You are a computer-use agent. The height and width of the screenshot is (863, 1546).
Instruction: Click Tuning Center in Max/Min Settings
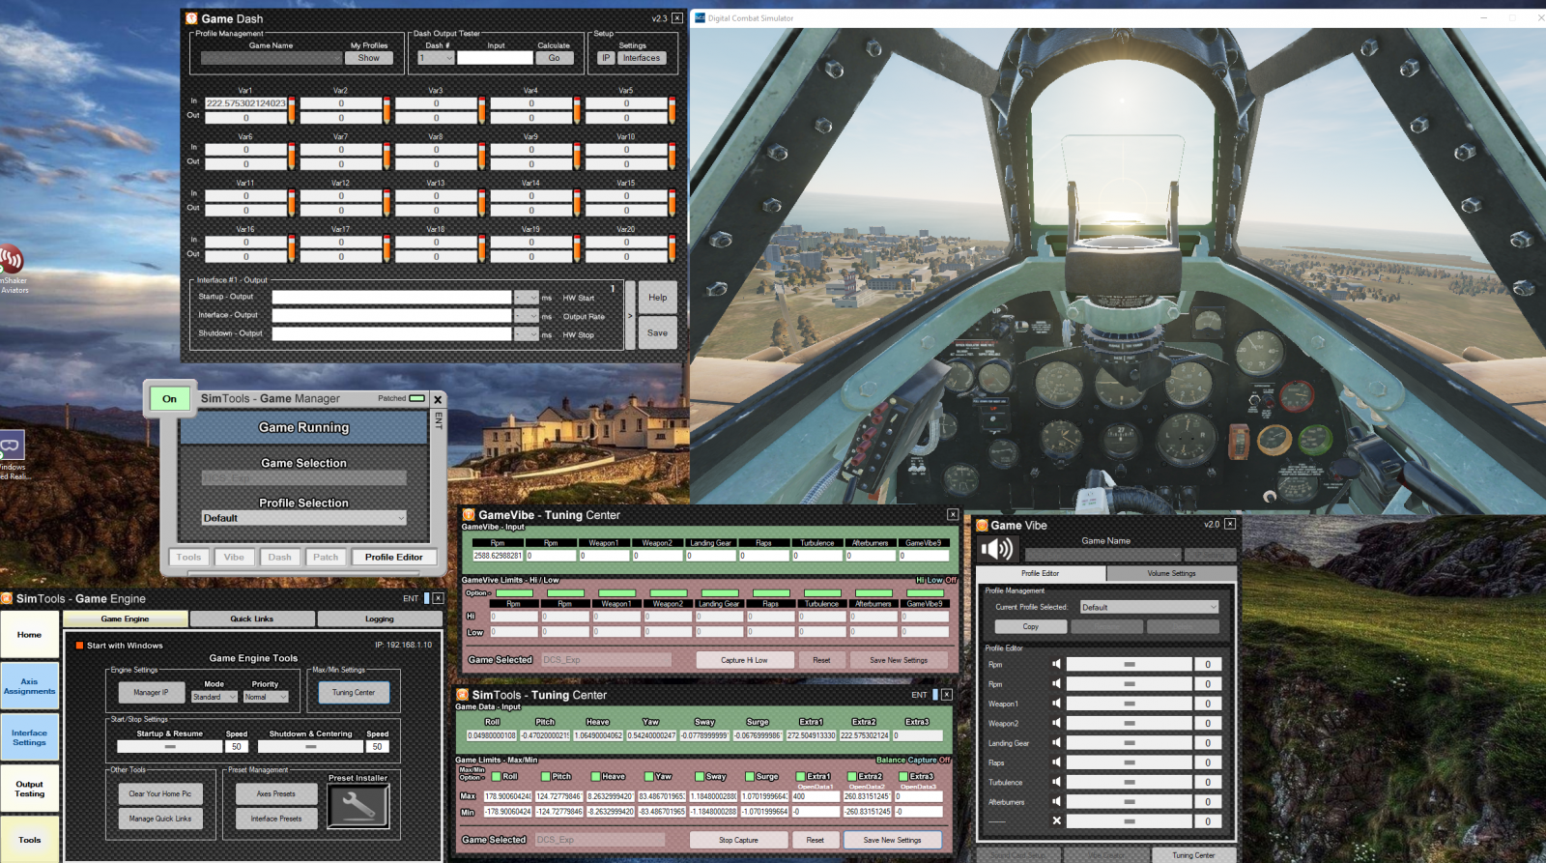[x=354, y=692]
